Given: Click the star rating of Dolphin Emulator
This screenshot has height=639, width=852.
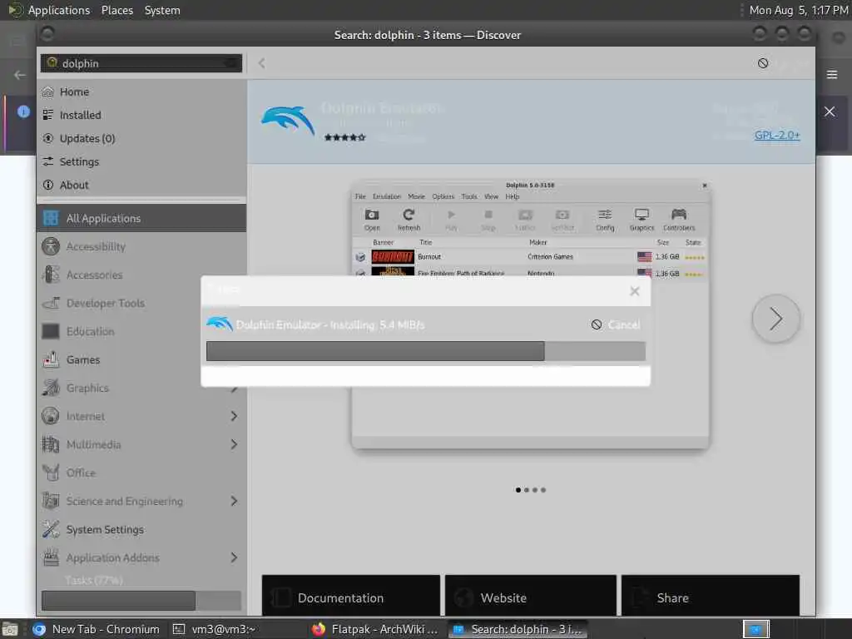Looking at the screenshot, I should click(345, 137).
